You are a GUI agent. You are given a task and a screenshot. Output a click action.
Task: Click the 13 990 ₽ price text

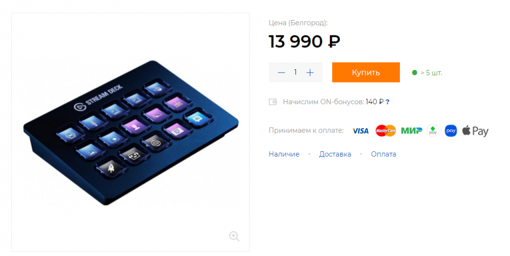(x=304, y=42)
